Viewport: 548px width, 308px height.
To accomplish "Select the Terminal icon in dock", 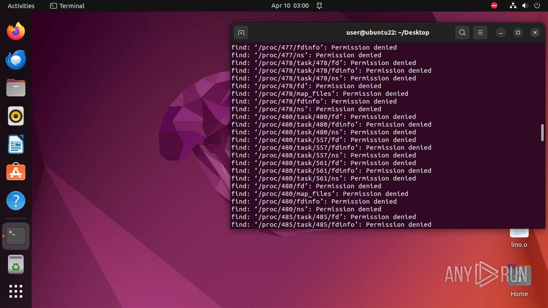I will pos(16,236).
